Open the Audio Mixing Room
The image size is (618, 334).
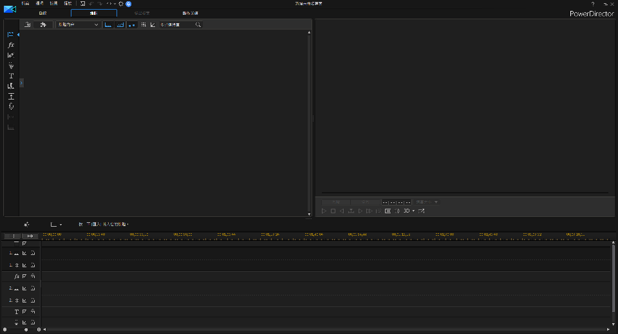click(11, 96)
